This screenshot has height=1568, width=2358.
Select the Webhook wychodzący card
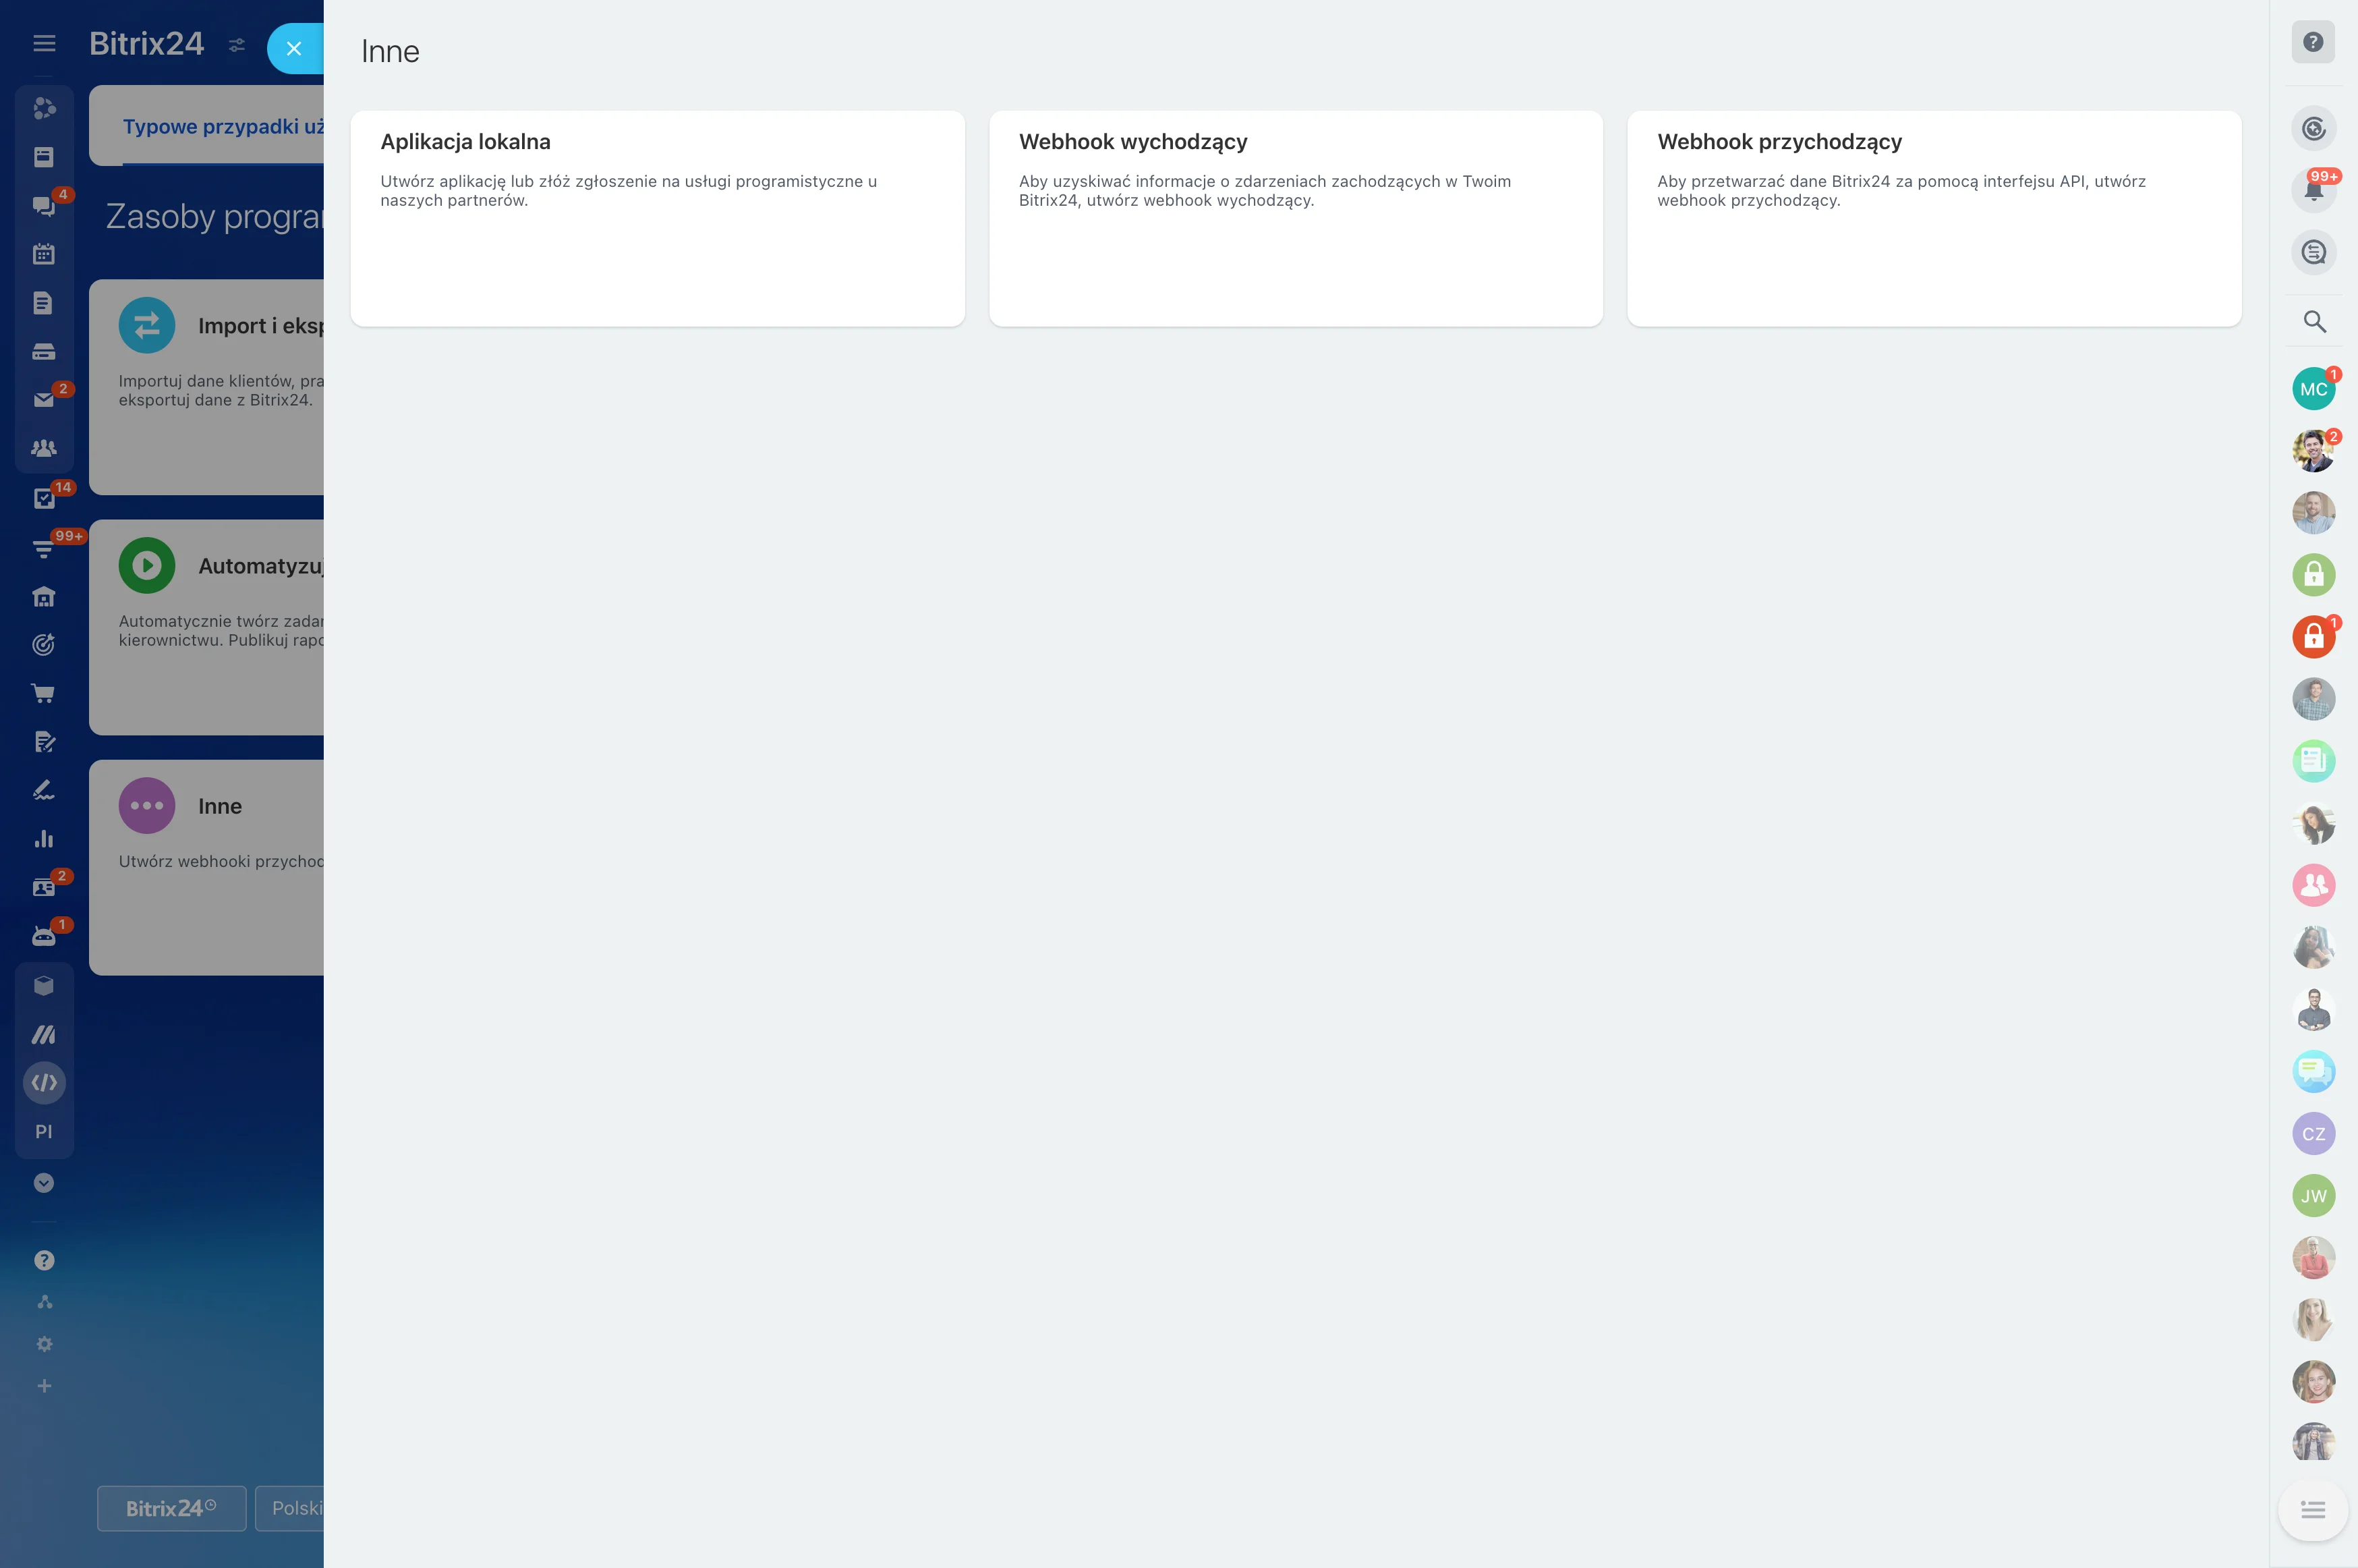click(x=1296, y=218)
